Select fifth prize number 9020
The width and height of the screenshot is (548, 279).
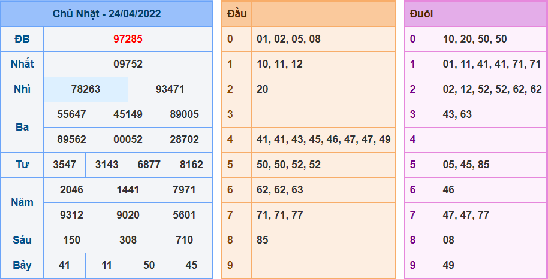128,215
